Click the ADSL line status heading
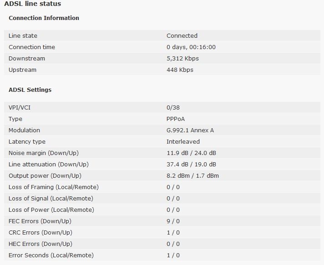Viewport: 324px width, 265px height. [x=32, y=4]
